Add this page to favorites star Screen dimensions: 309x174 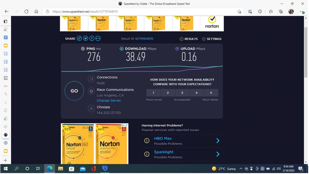pos(239,11)
